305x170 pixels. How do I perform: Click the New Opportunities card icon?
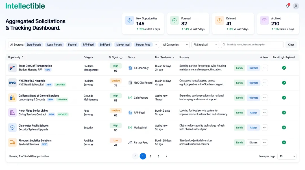point(130,20)
